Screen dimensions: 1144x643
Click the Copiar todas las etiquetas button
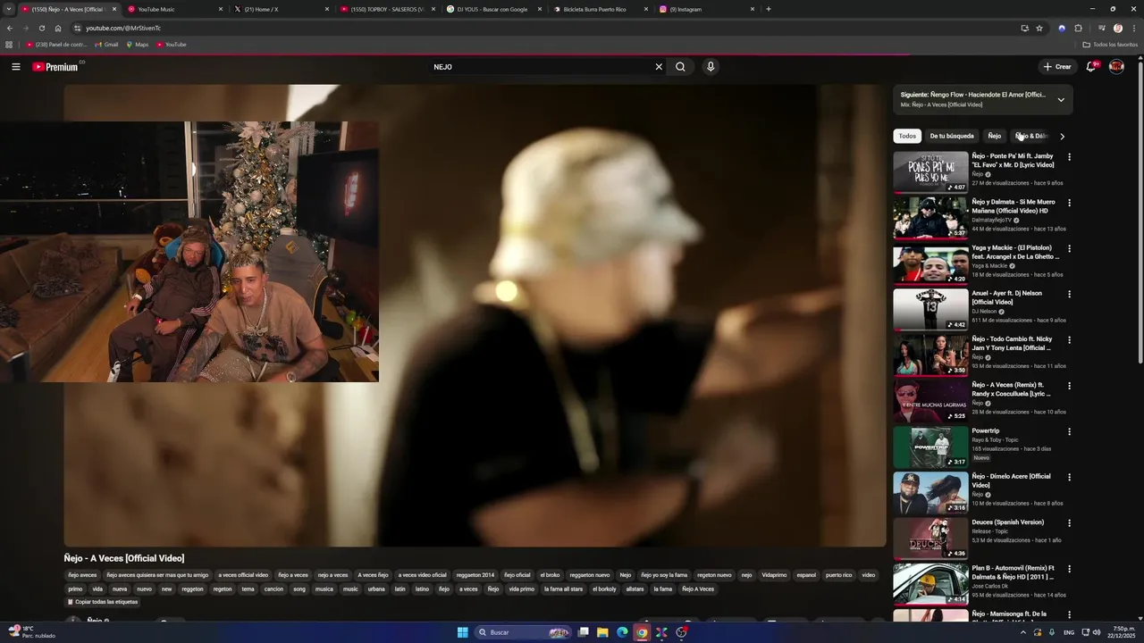(103, 602)
